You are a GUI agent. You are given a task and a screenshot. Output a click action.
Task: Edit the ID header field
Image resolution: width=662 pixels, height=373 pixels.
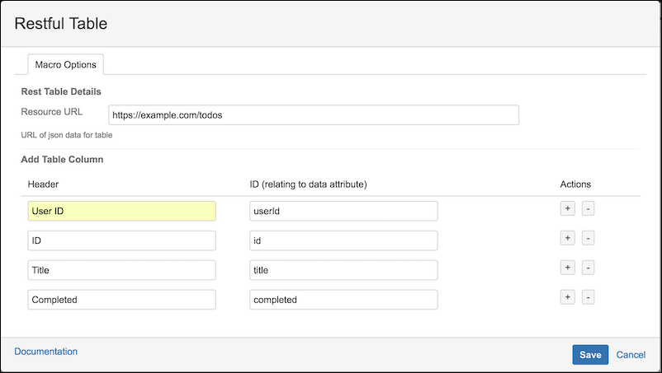pos(121,240)
